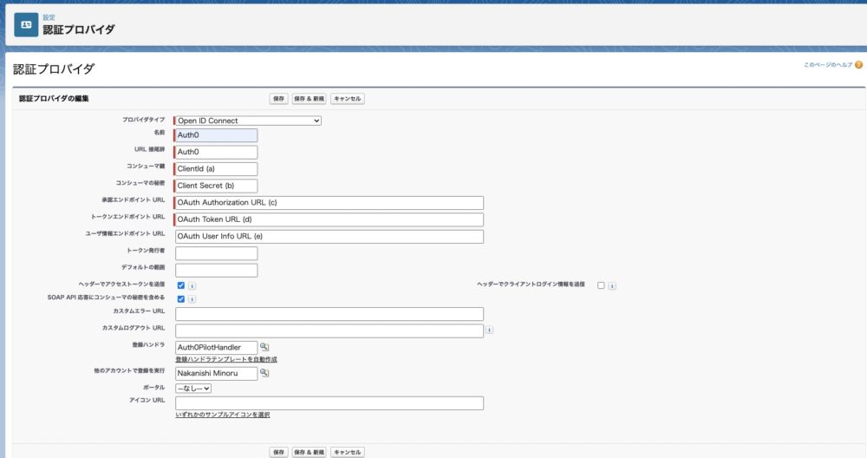Focus the OAuth Token URL field
Screen dimensions: 867x458
coord(329,219)
